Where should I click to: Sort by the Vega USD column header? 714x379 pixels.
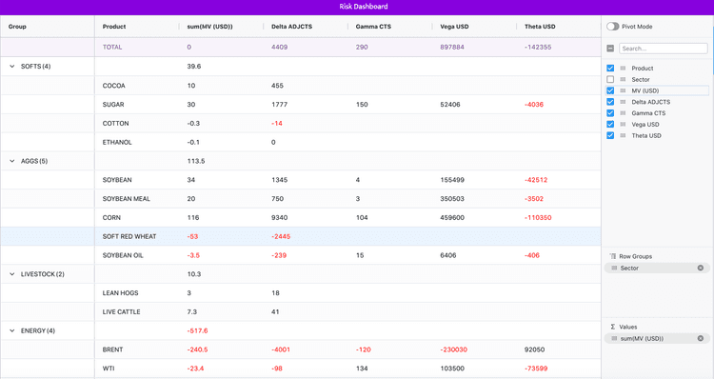(x=454, y=27)
